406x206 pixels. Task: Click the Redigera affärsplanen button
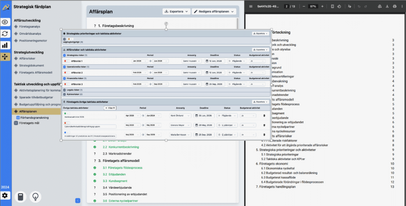(x=214, y=11)
